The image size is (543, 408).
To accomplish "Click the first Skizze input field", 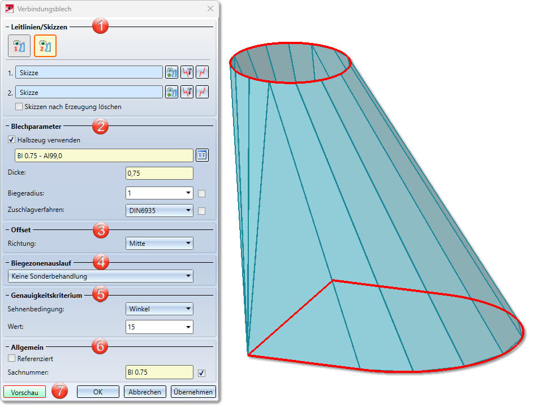I will click(x=89, y=72).
